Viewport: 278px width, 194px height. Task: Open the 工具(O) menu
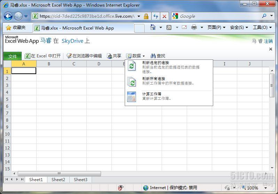[x=262, y=27]
